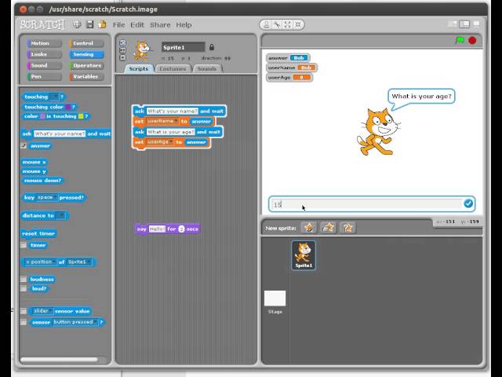
Task: Click the reset timer block
Action: (38, 234)
